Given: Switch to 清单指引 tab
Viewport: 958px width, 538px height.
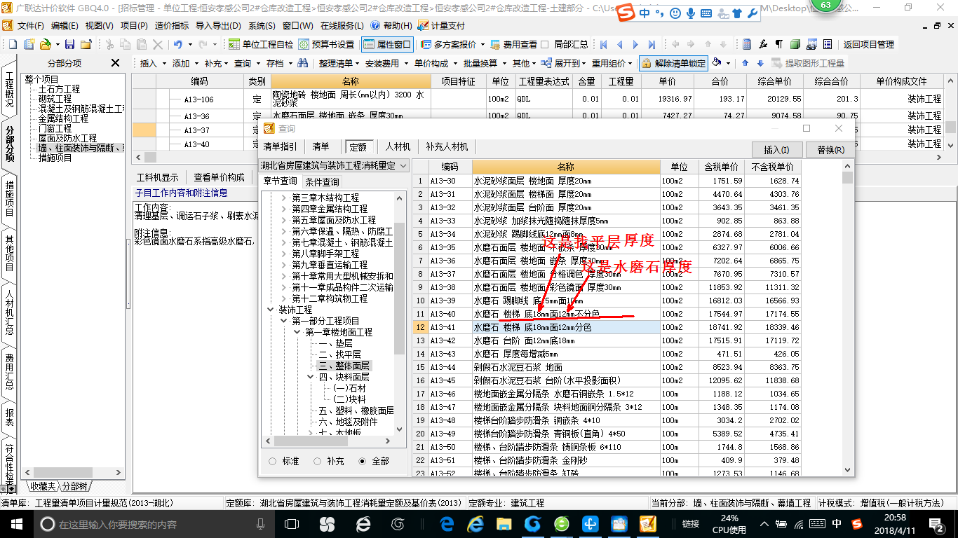Looking at the screenshot, I should (280, 146).
